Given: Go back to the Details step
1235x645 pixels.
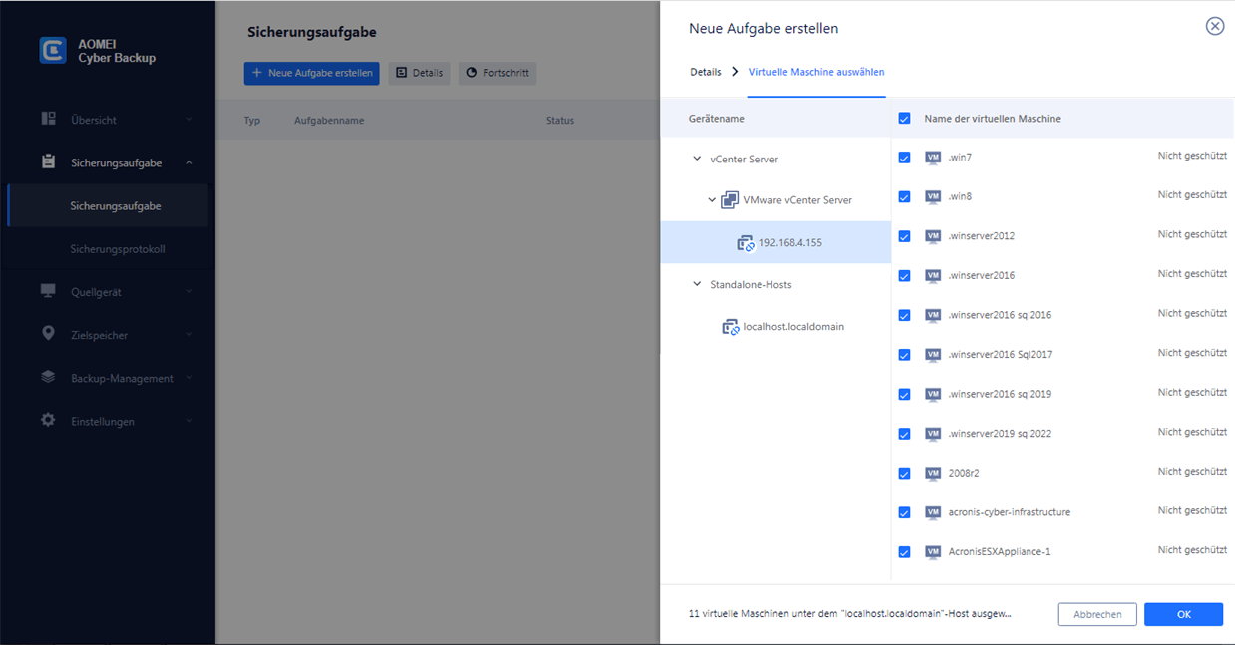Looking at the screenshot, I should (705, 72).
